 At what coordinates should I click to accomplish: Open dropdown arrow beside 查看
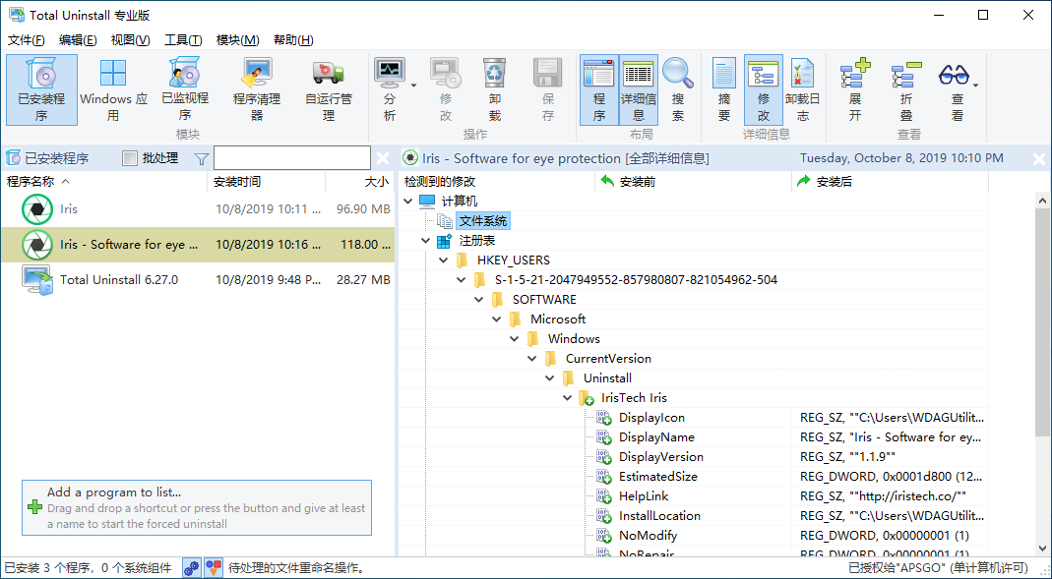tap(975, 86)
